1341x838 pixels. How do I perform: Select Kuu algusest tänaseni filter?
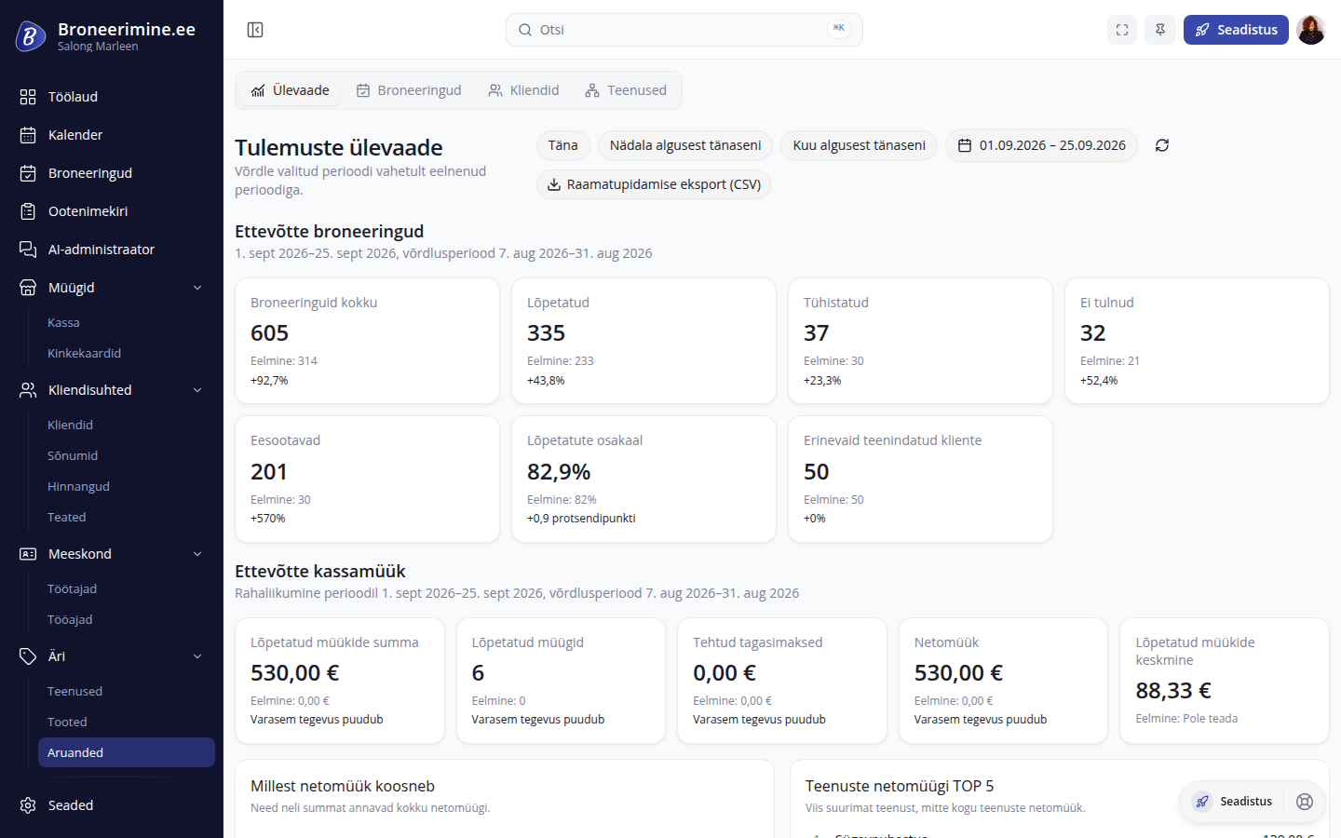point(859,145)
